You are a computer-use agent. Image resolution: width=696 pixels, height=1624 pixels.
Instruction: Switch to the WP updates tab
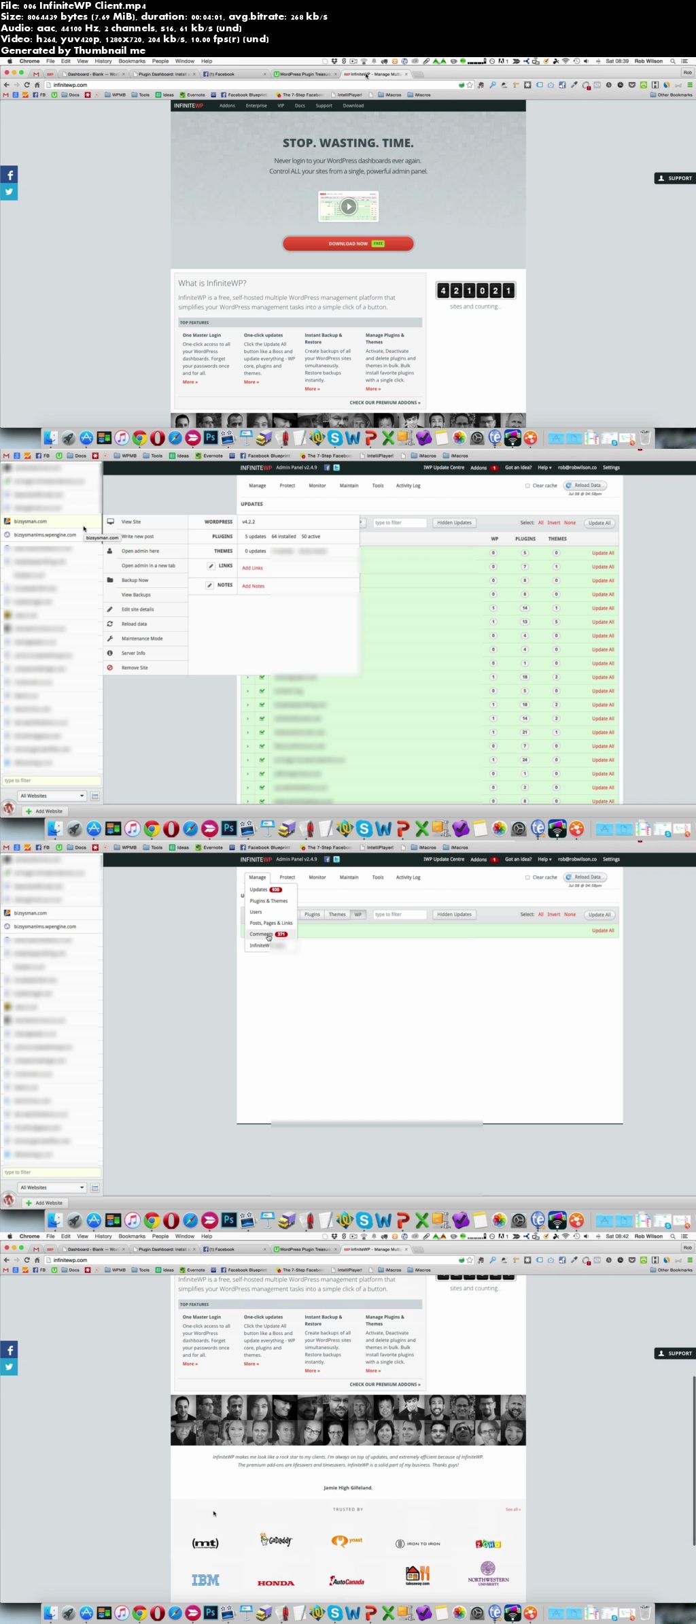(358, 915)
